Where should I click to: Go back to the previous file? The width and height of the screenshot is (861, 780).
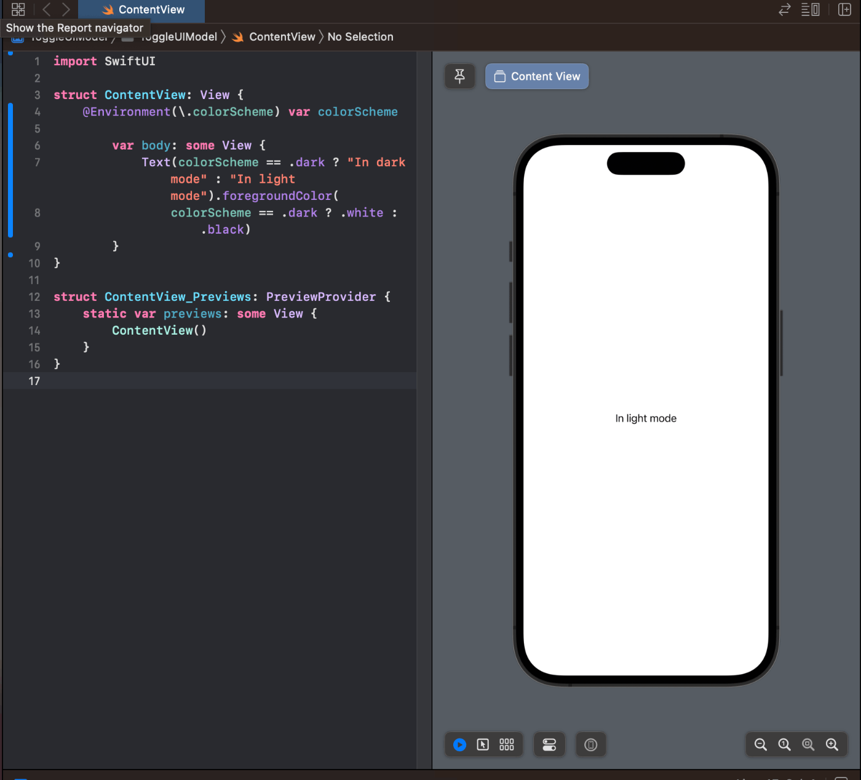(x=47, y=9)
